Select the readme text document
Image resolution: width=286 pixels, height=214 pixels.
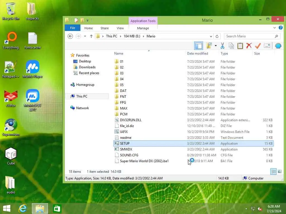pyautogui.click(x=193, y=138)
